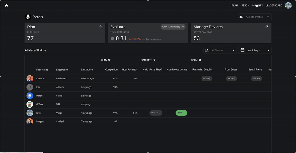
Task: Open INSIGHTS in top navigation
Action: tap(257, 6)
